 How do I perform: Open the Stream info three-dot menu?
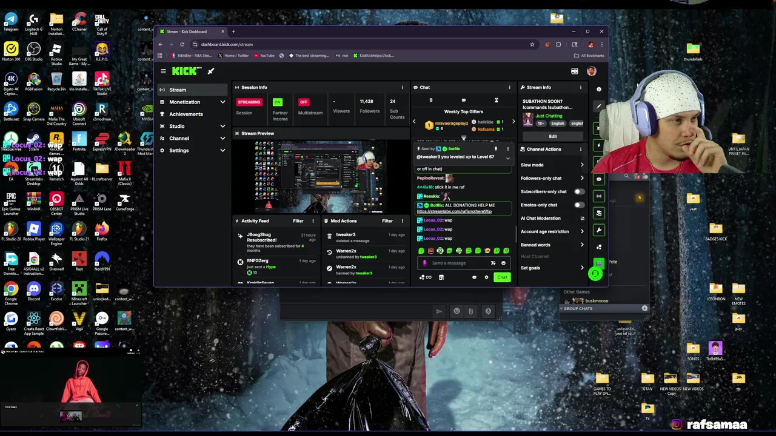click(x=580, y=88)
